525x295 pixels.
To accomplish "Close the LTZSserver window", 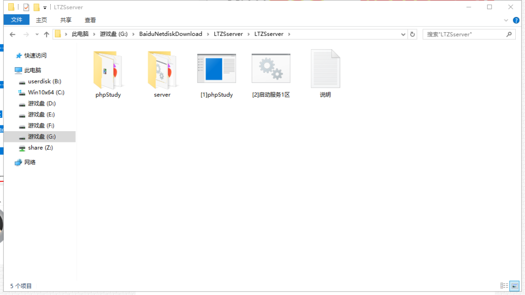I will click(x=511, y=7).
